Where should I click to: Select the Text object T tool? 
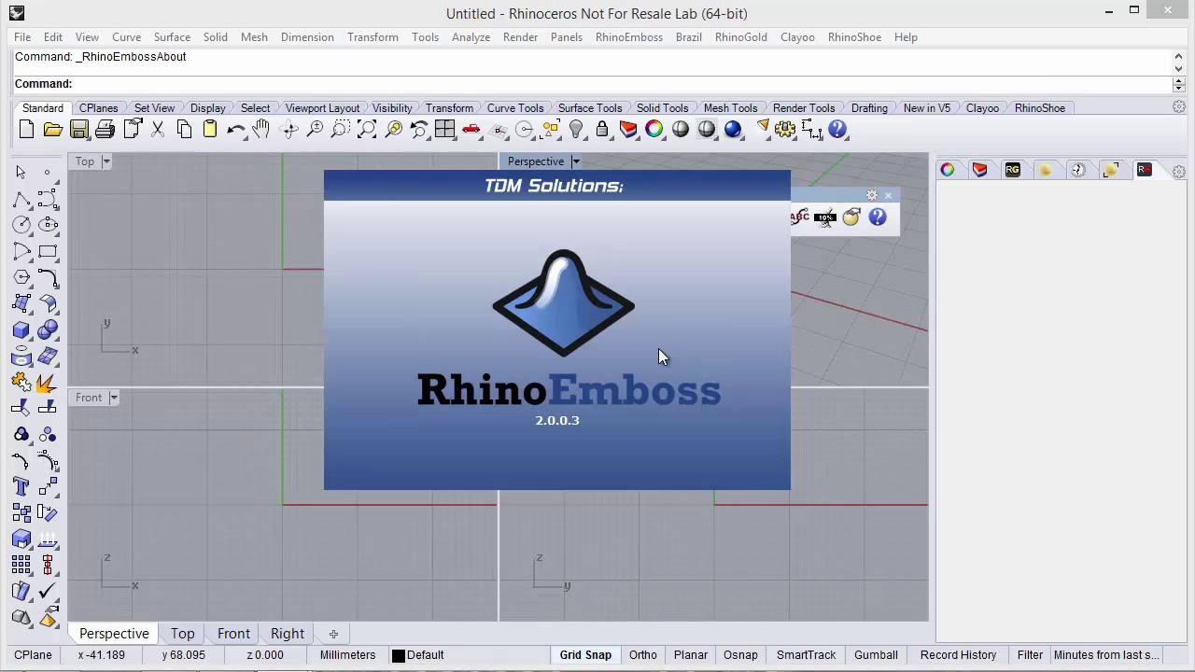click(x=21, y=486)
